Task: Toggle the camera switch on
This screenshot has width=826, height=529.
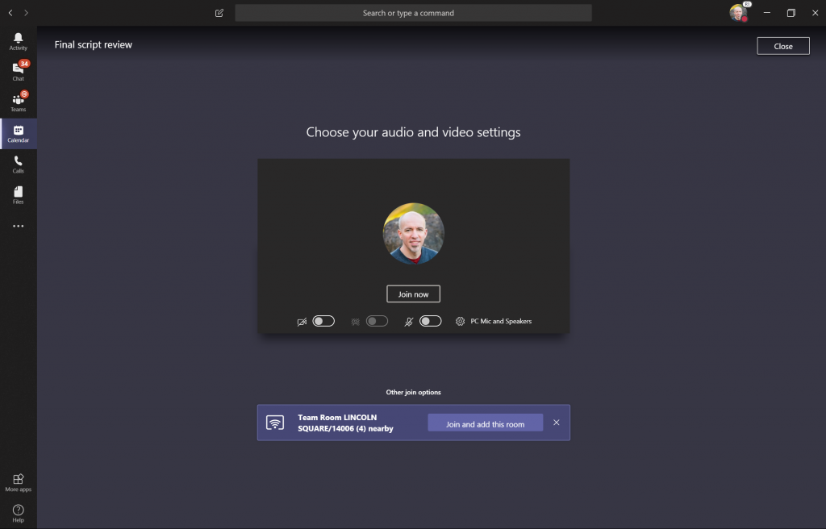Action: [x=323, y=321]
